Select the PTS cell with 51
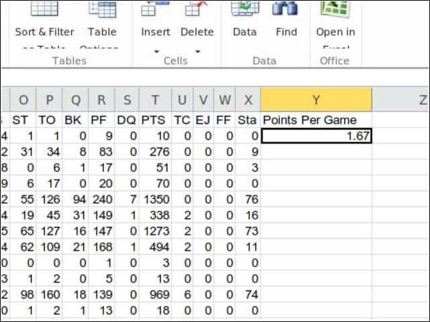The height and width of the screenshot is (322, 430). click(x=155, y=168)
